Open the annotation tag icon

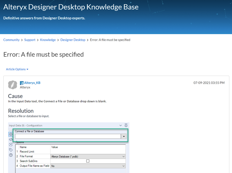pos(11,150)
